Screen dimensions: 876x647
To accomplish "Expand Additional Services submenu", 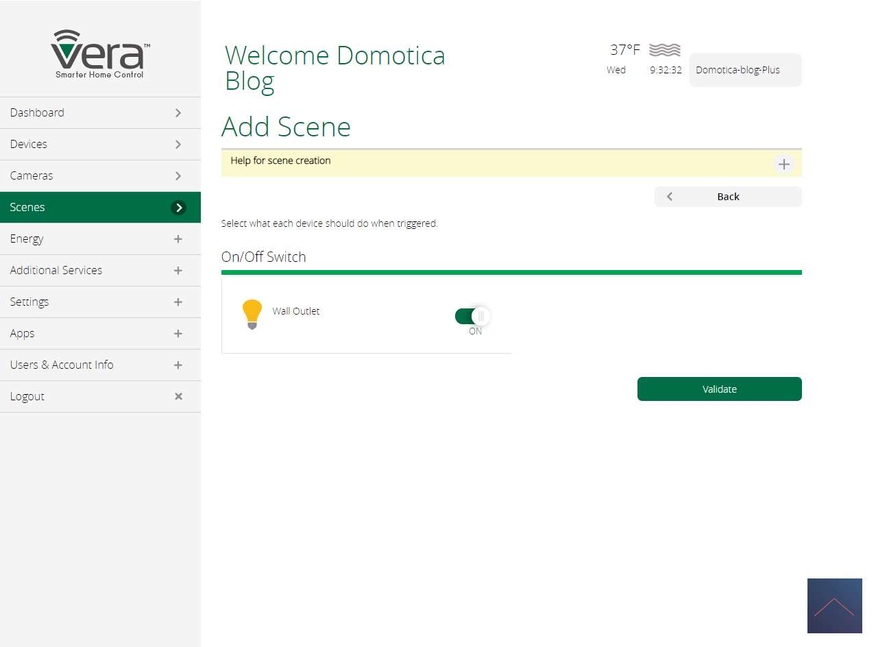I will (x=178, y=271).
